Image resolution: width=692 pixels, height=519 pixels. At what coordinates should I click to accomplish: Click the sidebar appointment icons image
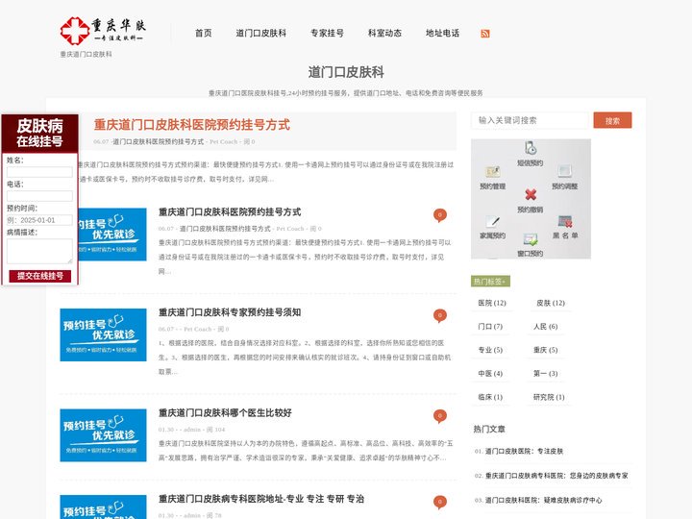click(531, 199)
